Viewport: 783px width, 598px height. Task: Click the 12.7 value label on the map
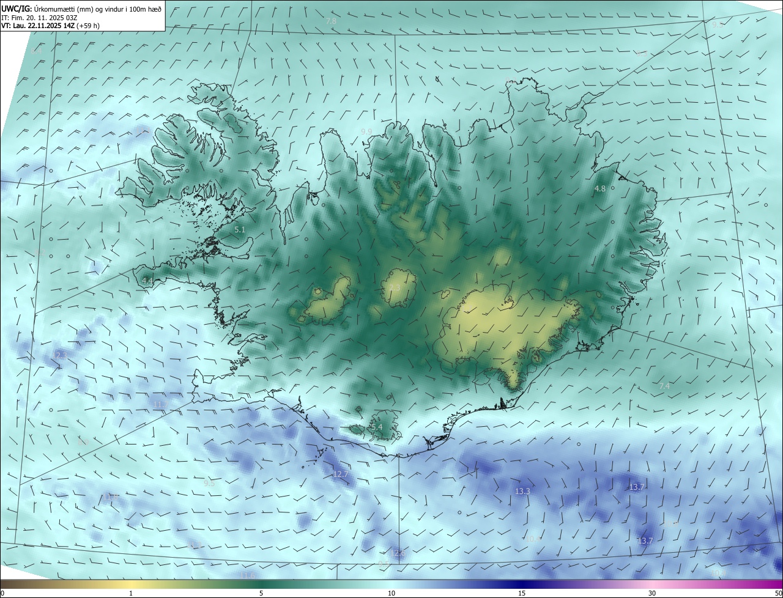pyautogui.click(x=341, y=474)
